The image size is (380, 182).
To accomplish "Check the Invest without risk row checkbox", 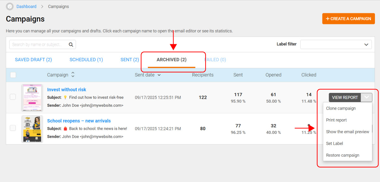I will tap(13, 97).
